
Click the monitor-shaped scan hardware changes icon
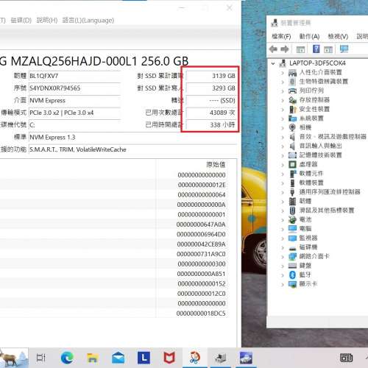pos(344,49)
